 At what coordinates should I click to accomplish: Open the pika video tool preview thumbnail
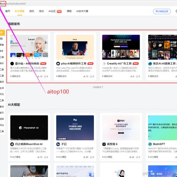tap(75, 47)
